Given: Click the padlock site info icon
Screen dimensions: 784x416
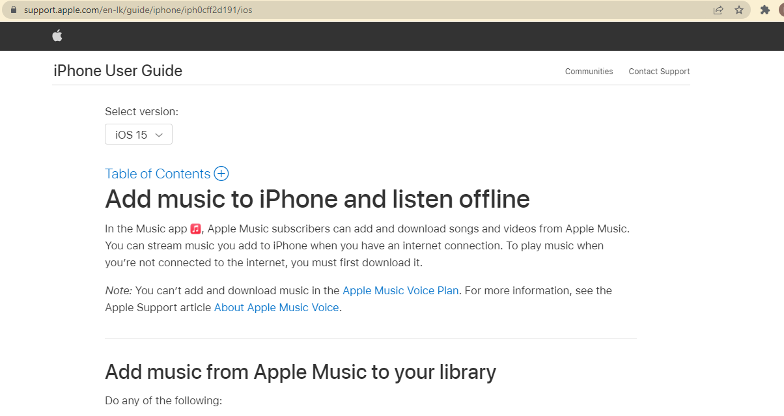Looking at the screenshot, I should (13, 10).
